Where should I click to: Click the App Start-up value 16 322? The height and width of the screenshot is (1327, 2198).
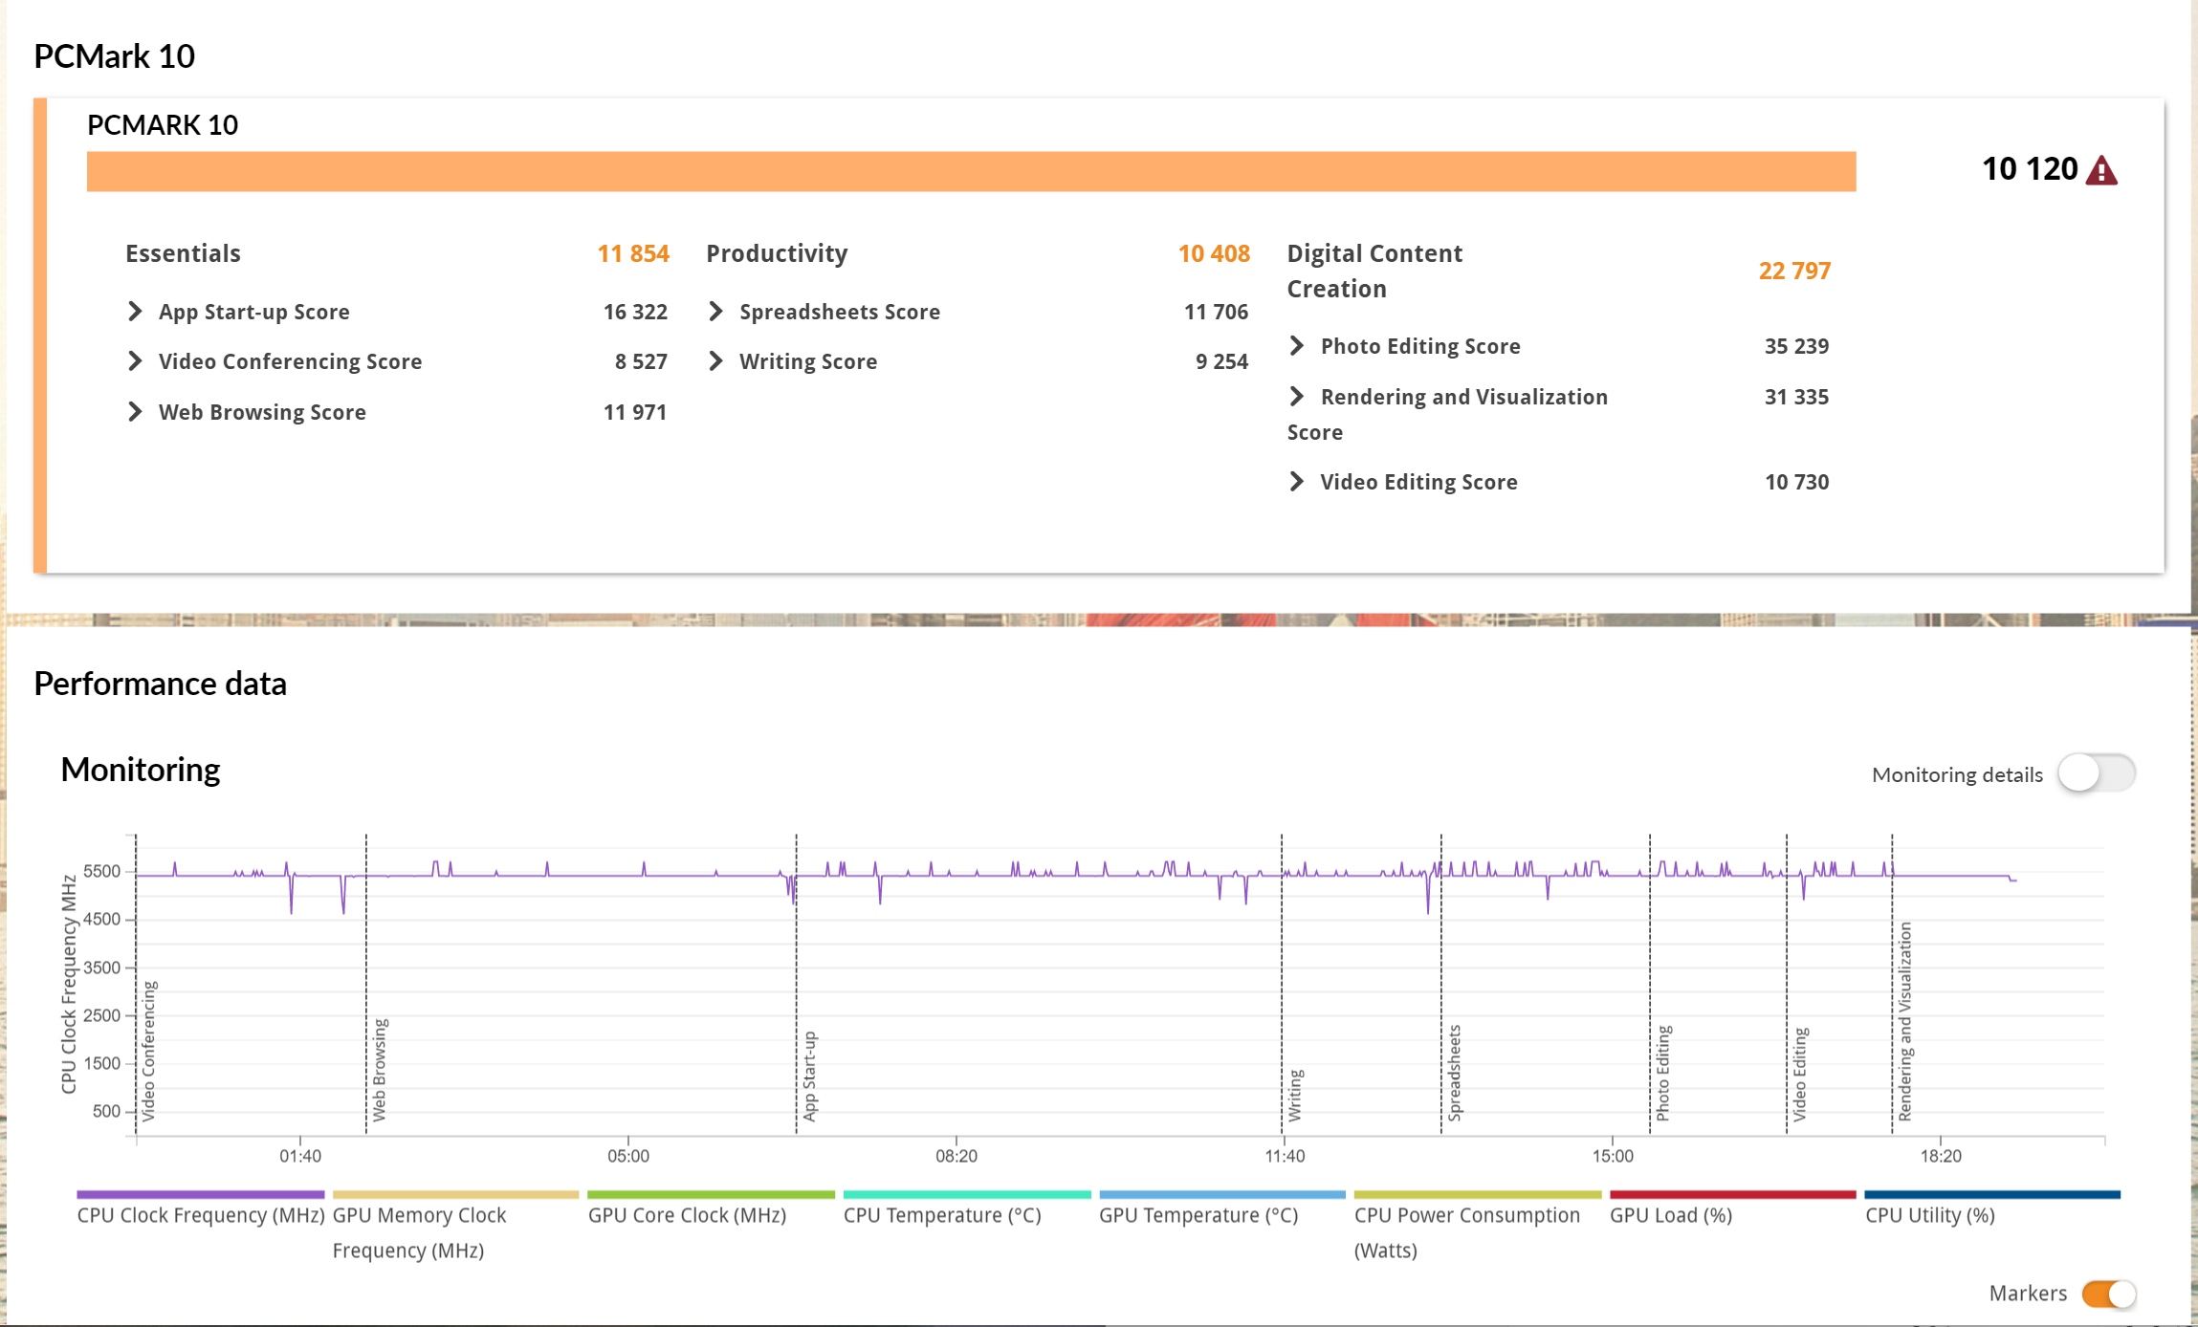click(635, 312)
